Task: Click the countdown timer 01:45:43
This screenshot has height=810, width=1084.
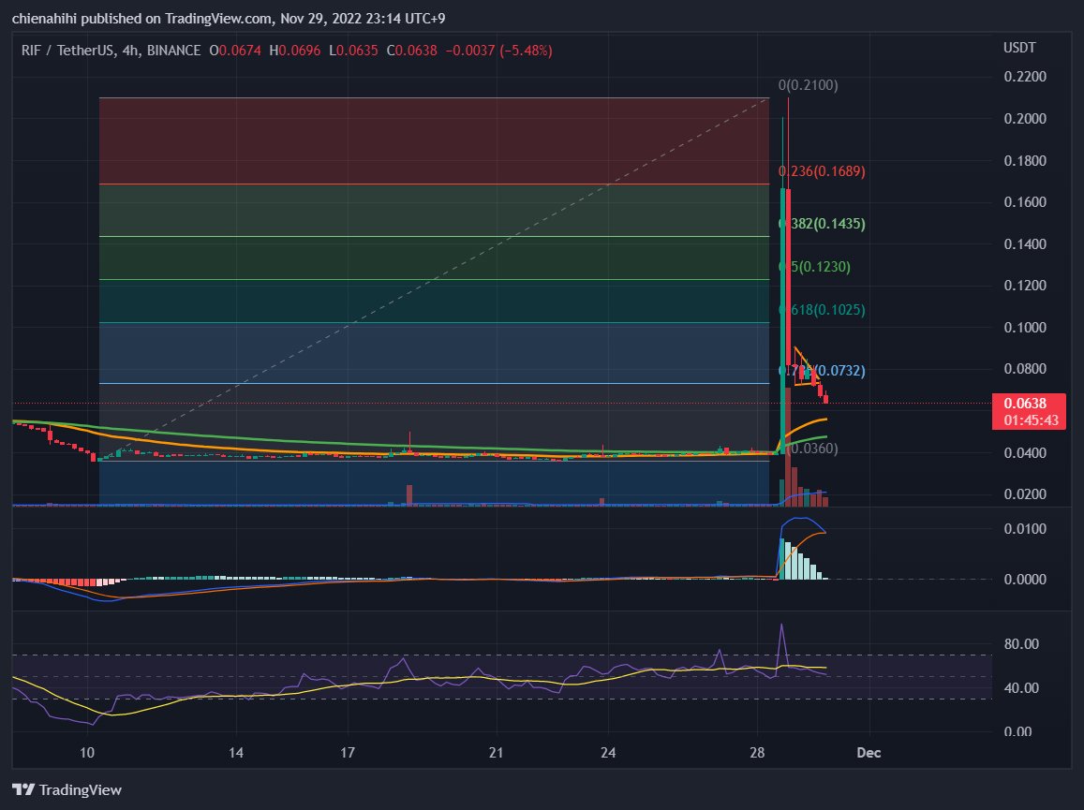Action: pyautogui.click(x=1031, y=420)
